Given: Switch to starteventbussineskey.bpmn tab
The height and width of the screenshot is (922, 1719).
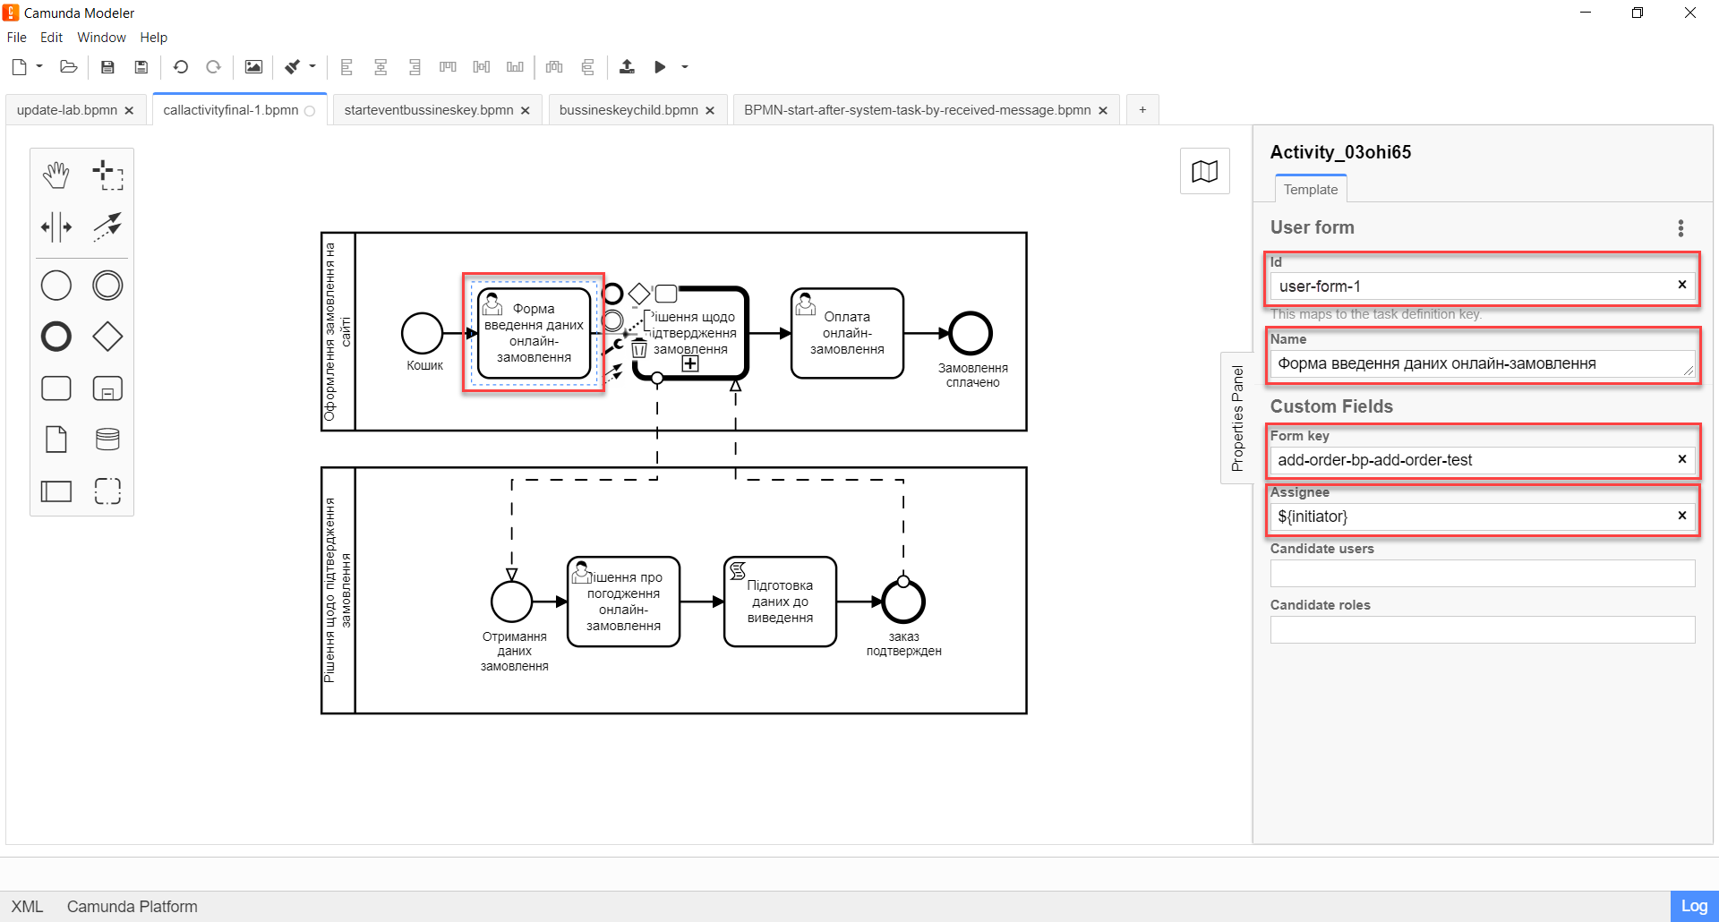Looking at the screenshot, I should 429,110.
